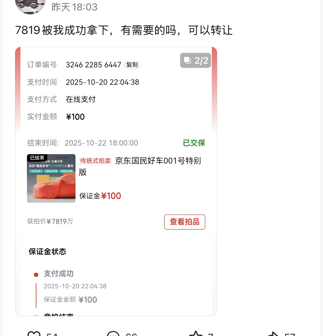This screenshot has width=323, height=336.
Task: Open comments via the speech bubble icon
Action: pos(113,334)
